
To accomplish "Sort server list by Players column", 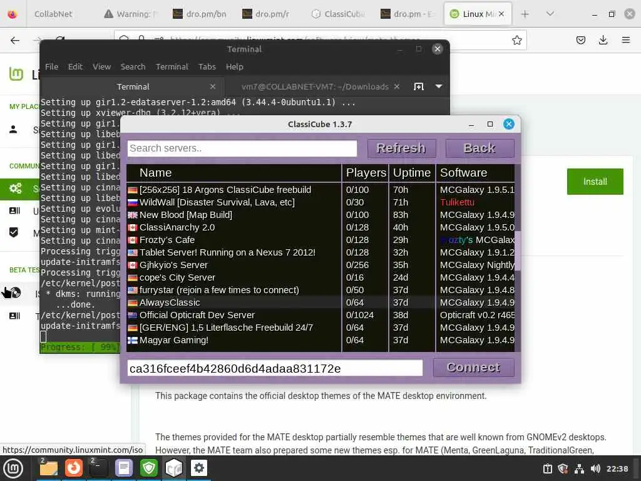I will [x=366, y=173].
